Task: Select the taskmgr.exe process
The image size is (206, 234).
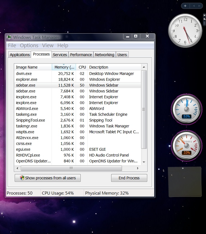Action: tap(78, 126)
